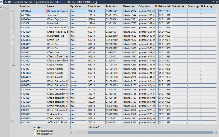Click the 'Datum zař.' column header

[165, 6]
